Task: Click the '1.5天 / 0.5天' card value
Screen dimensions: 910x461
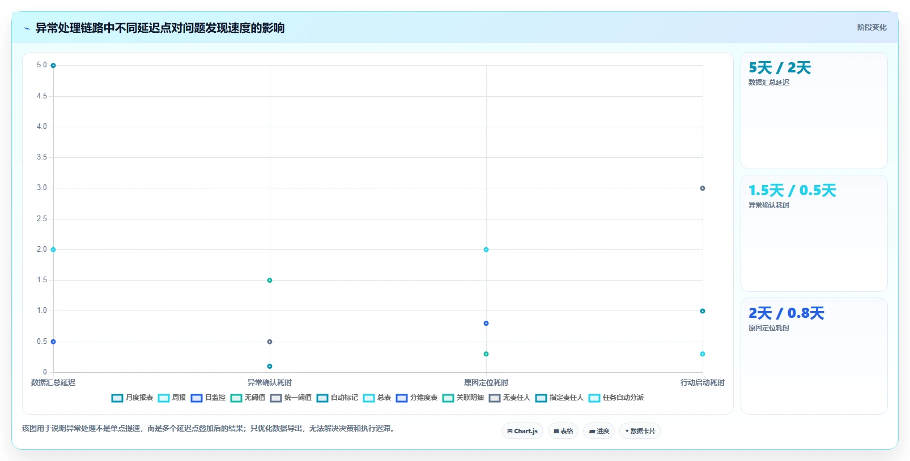Action: pos(792,191)
